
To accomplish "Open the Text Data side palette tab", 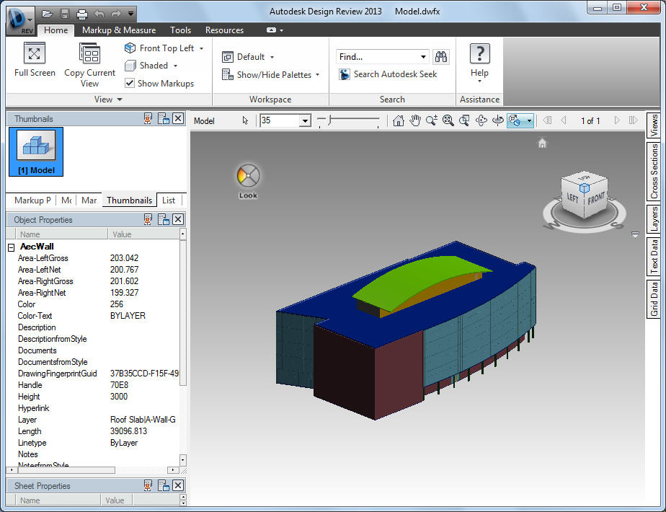I will [x=653, y=256].
